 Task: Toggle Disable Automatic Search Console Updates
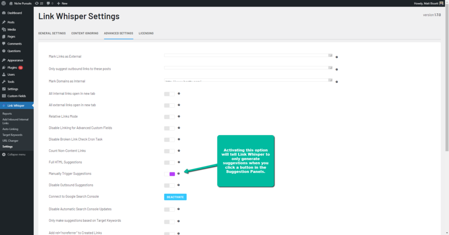(169, 209)
